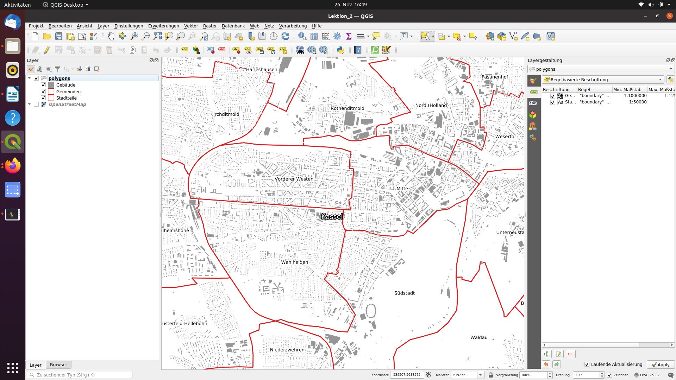Open the Data Source Manager icon

click(x=490, y=36)
